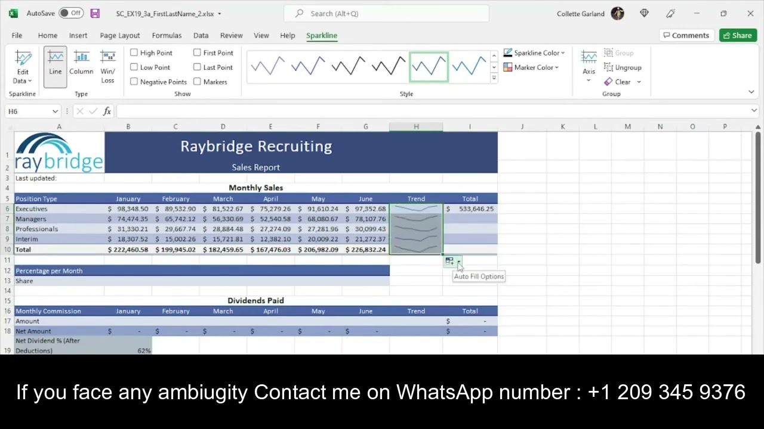Switch to the Home tab
Viewport: 764px width, 429px height.
point(48,35)
